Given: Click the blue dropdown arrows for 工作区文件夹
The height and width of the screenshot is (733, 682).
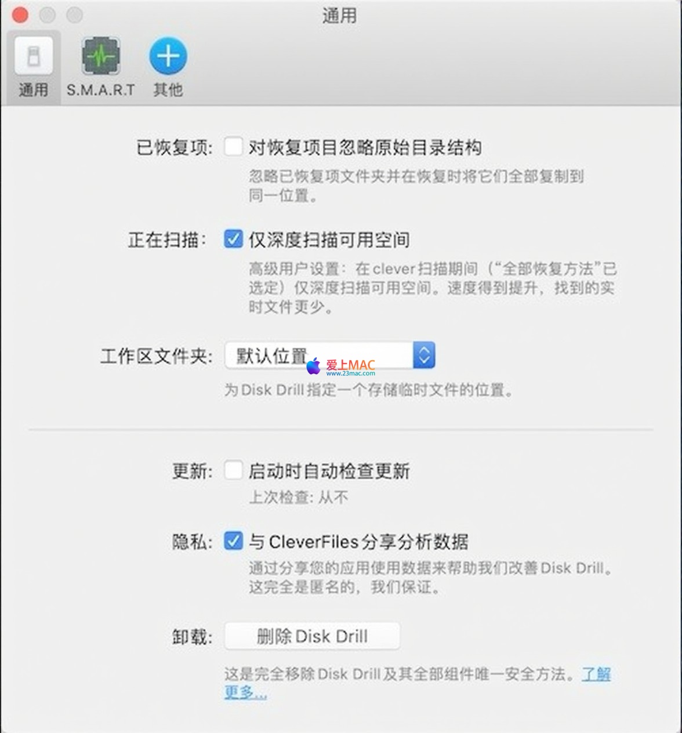Looking at the screenshot, I should click(424, 355).
